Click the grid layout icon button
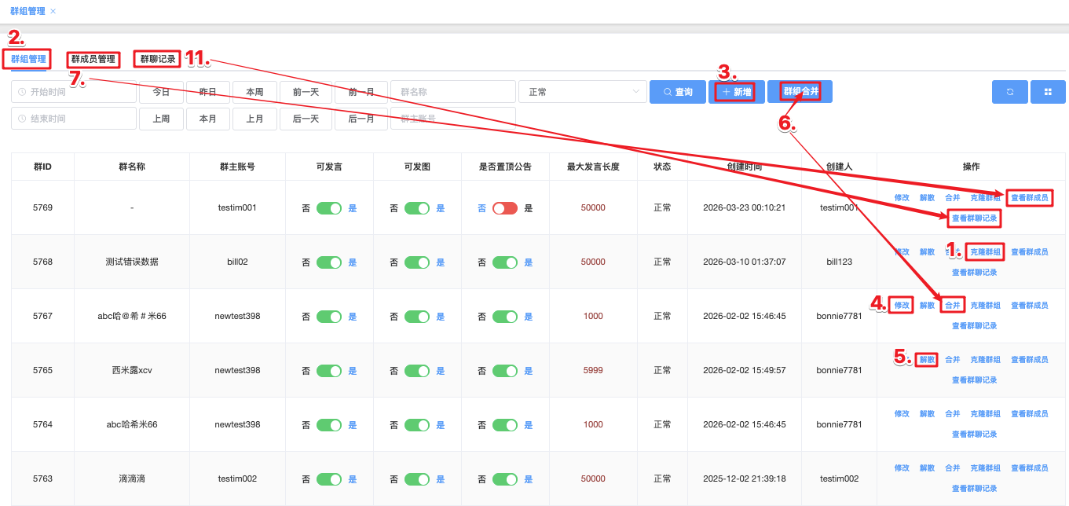This screenshot has height=506, width=1069. [x=1048, y=92]
